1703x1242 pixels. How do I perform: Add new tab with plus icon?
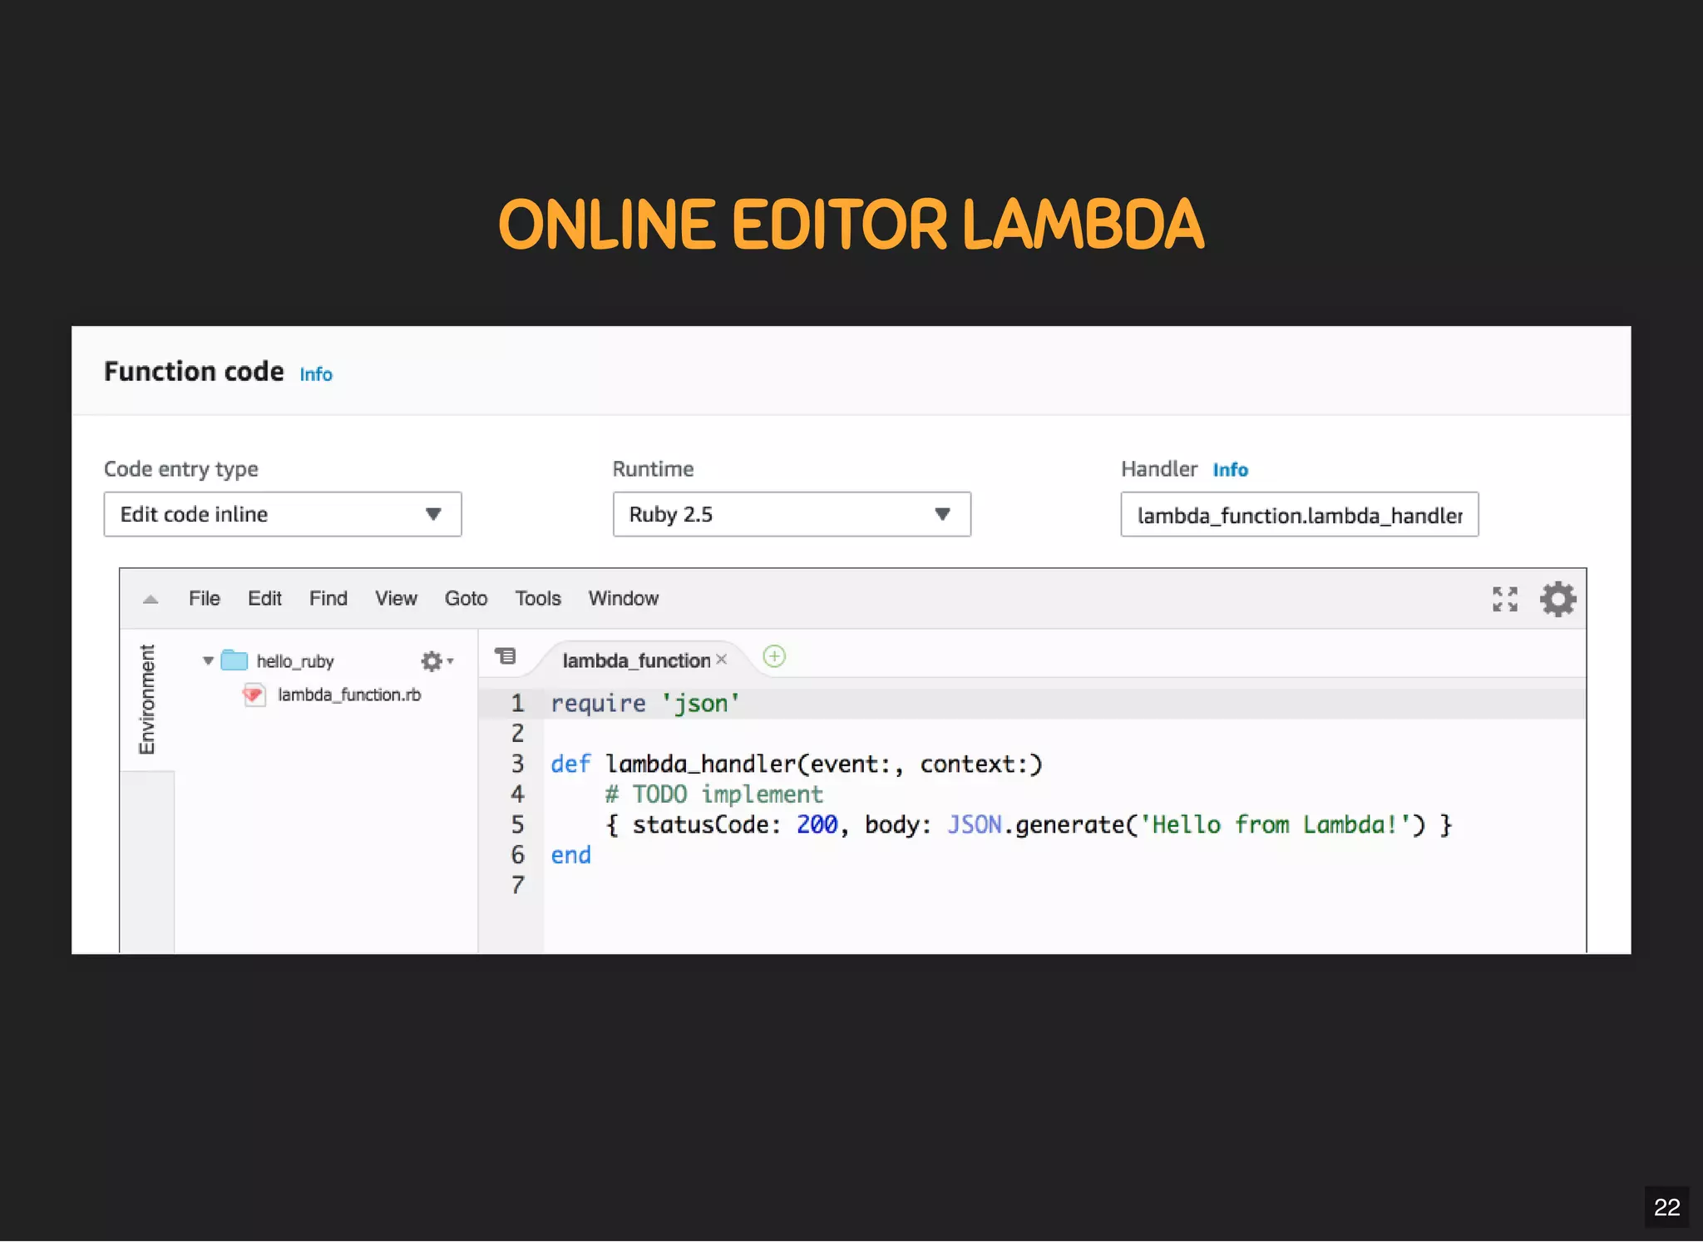774,656
